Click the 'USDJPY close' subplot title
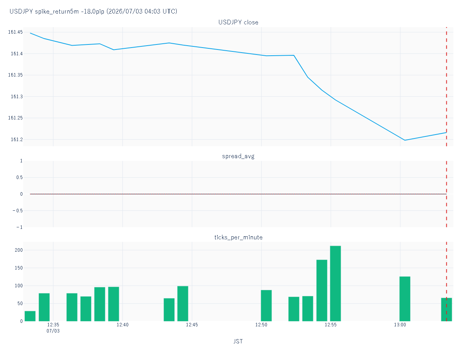Viewport: 465px width, 348px height. [x=238, y=22]
